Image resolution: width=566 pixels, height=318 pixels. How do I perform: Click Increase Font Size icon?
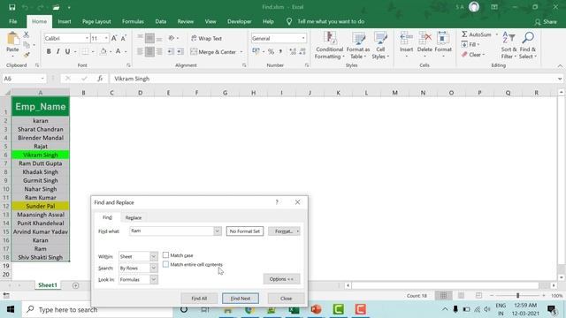[x=114, y=38]
